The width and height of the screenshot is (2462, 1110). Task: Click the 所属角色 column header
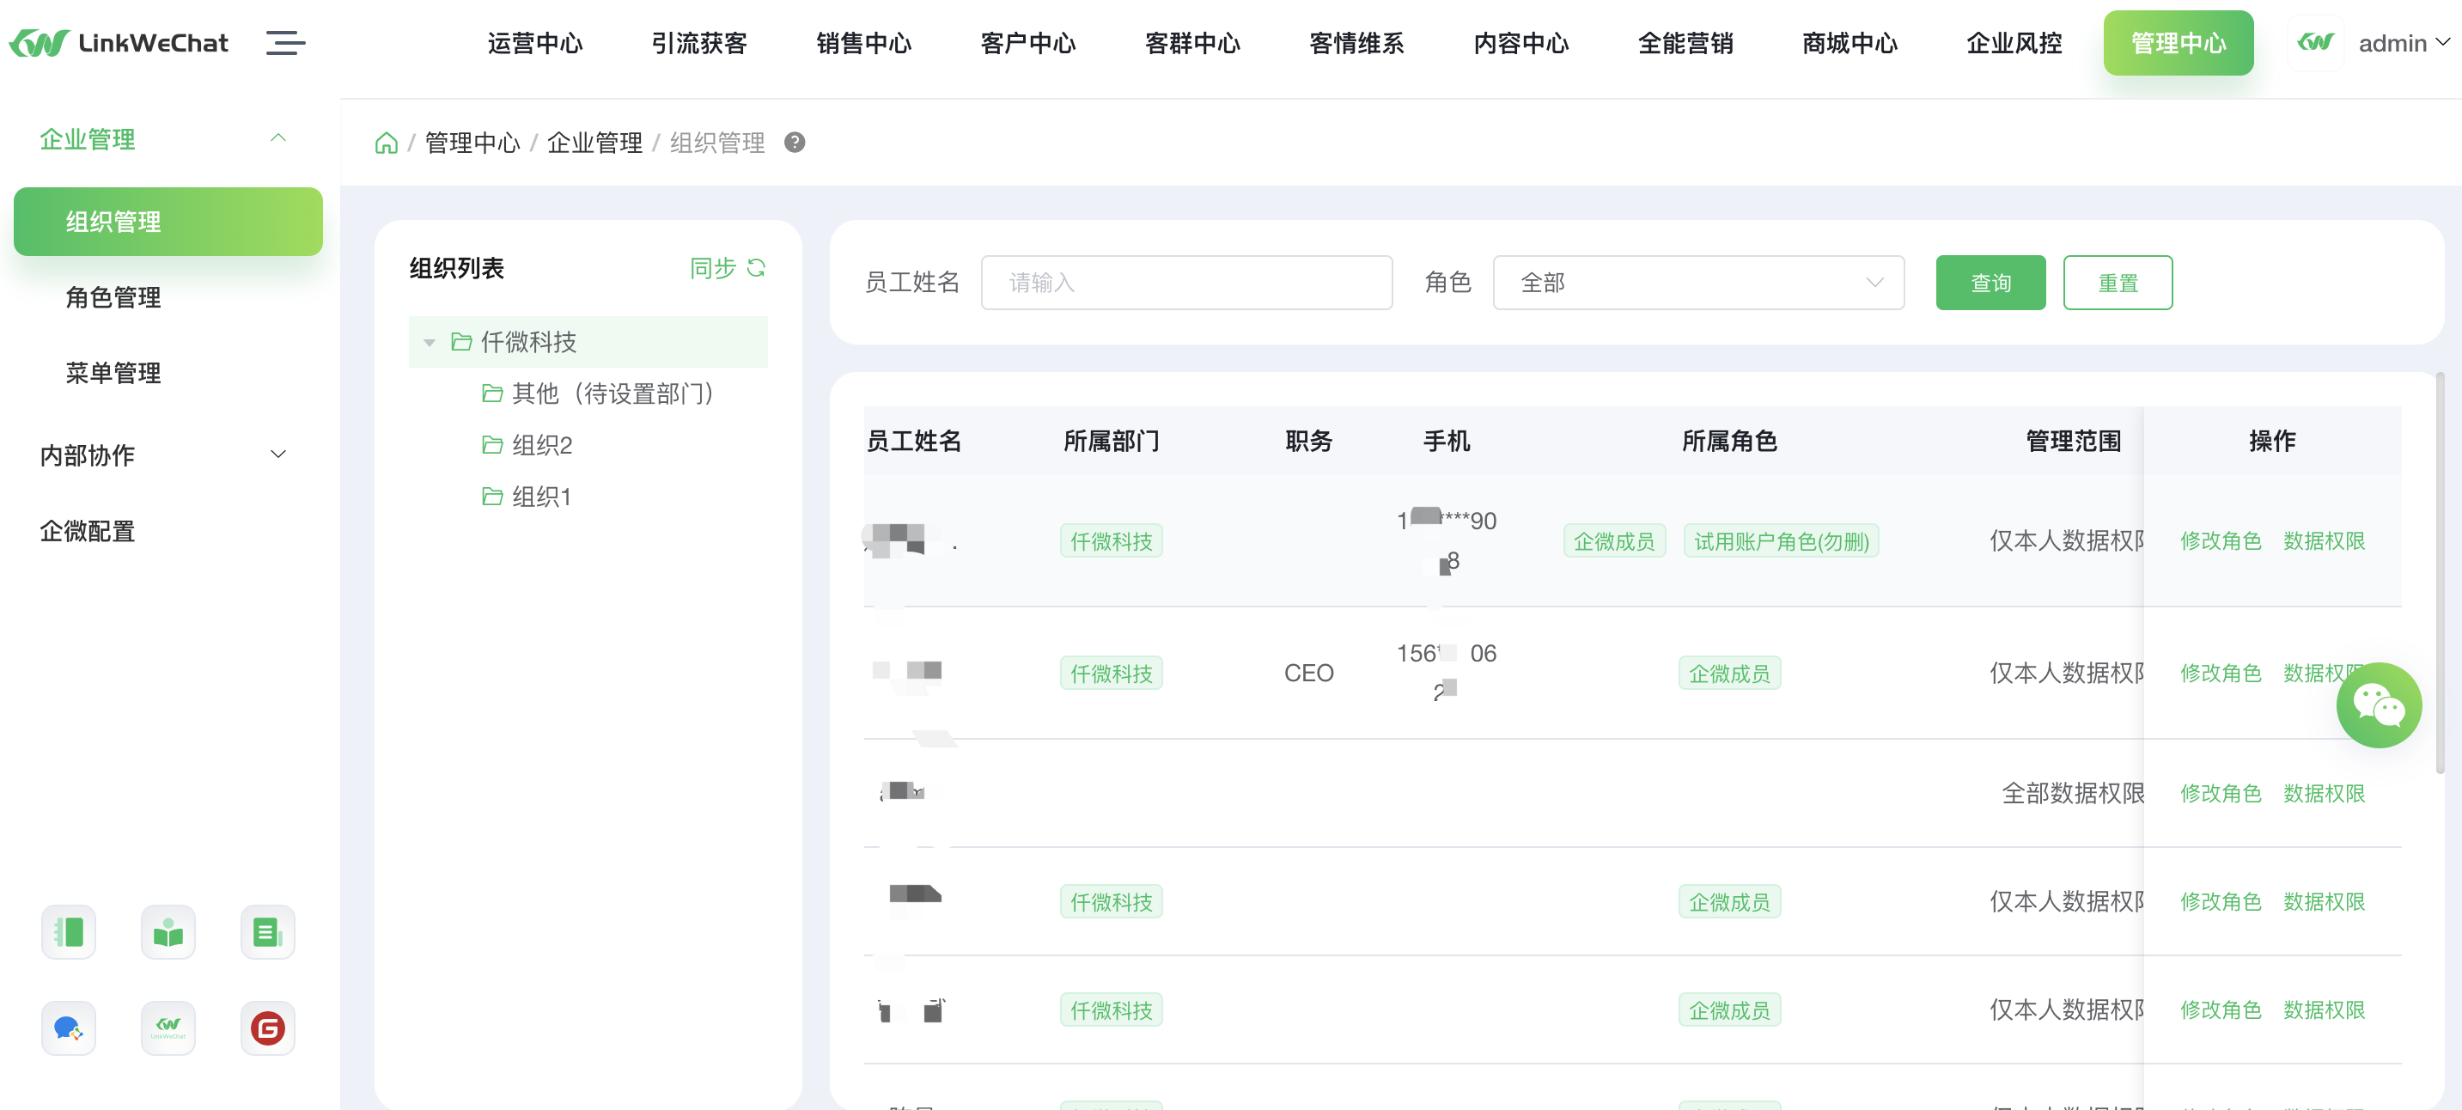click(x=1729, y=441)
